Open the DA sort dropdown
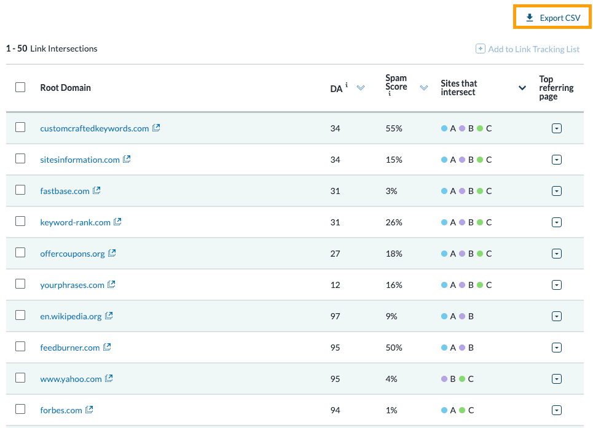 [x=360, y=88]
